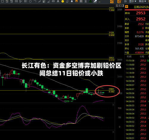Click the 涨停 value 3120

click(141, 44)
